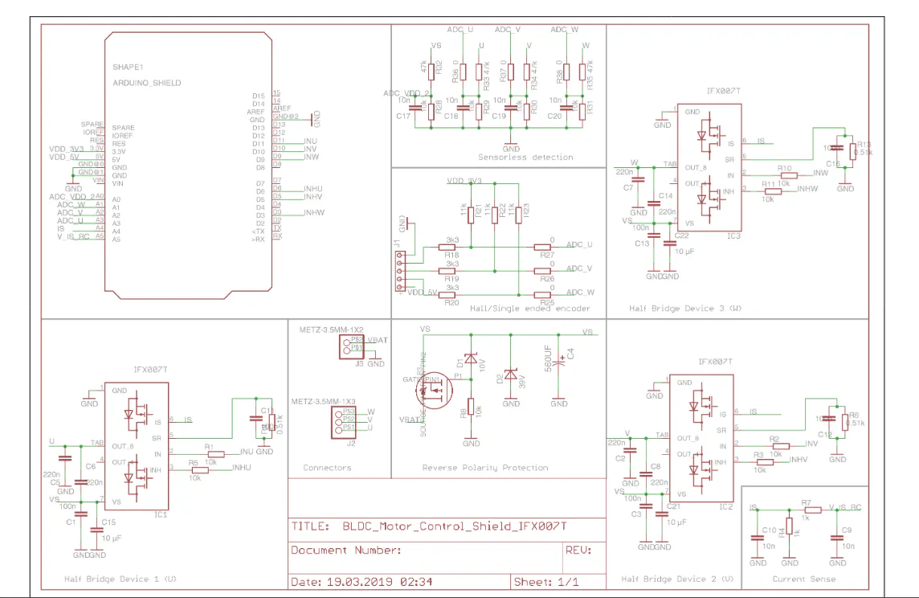Click the D1 10V zener diode symbol
Screen dimensions: 919x598
point(471,358)
